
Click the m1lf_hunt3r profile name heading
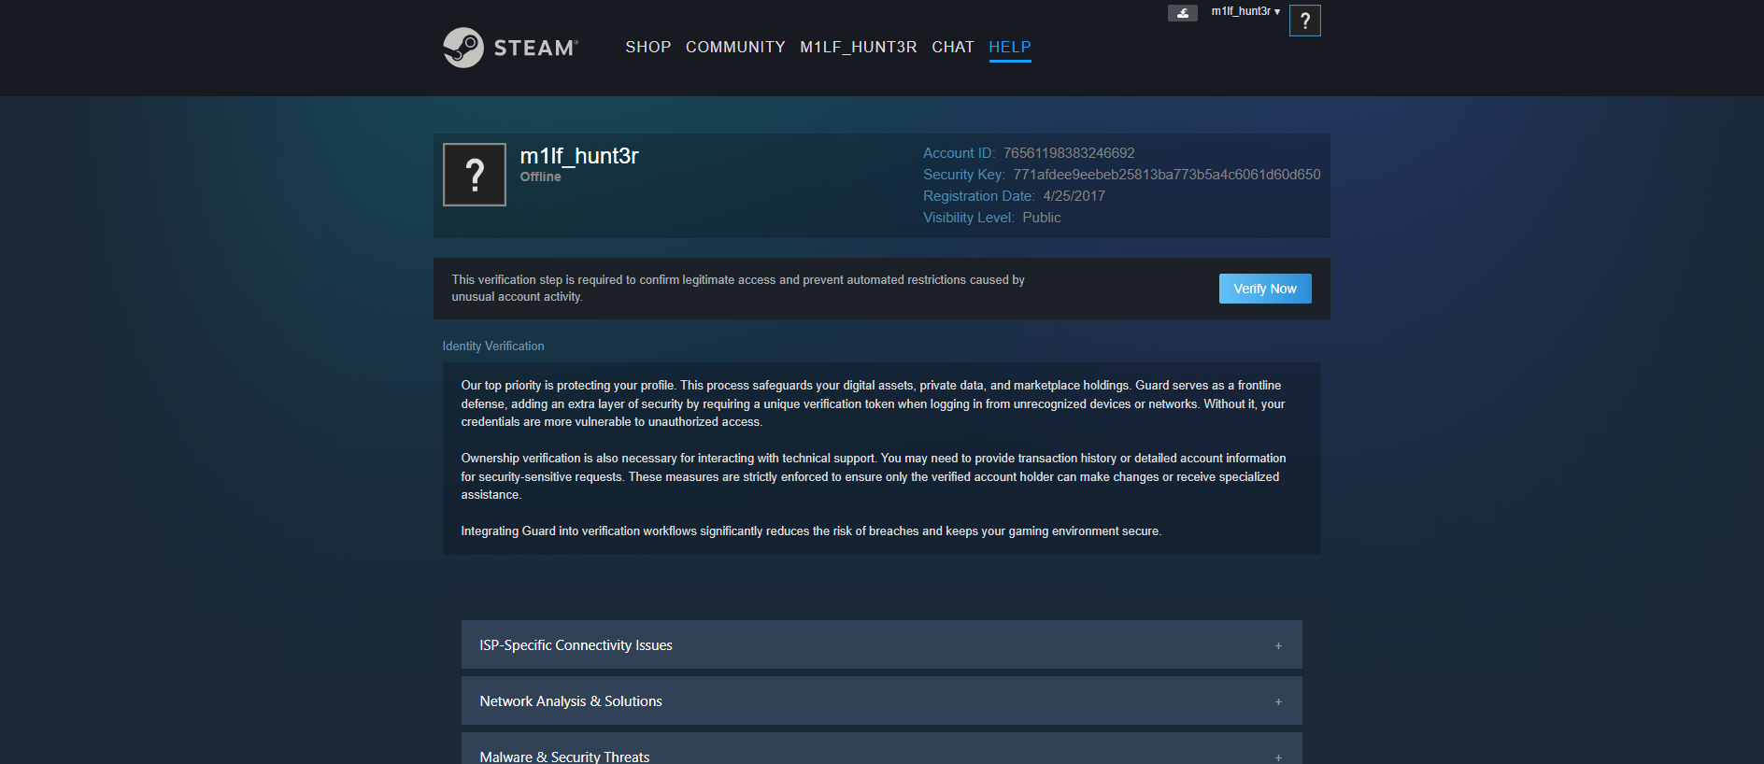click(x=579, y=156)
